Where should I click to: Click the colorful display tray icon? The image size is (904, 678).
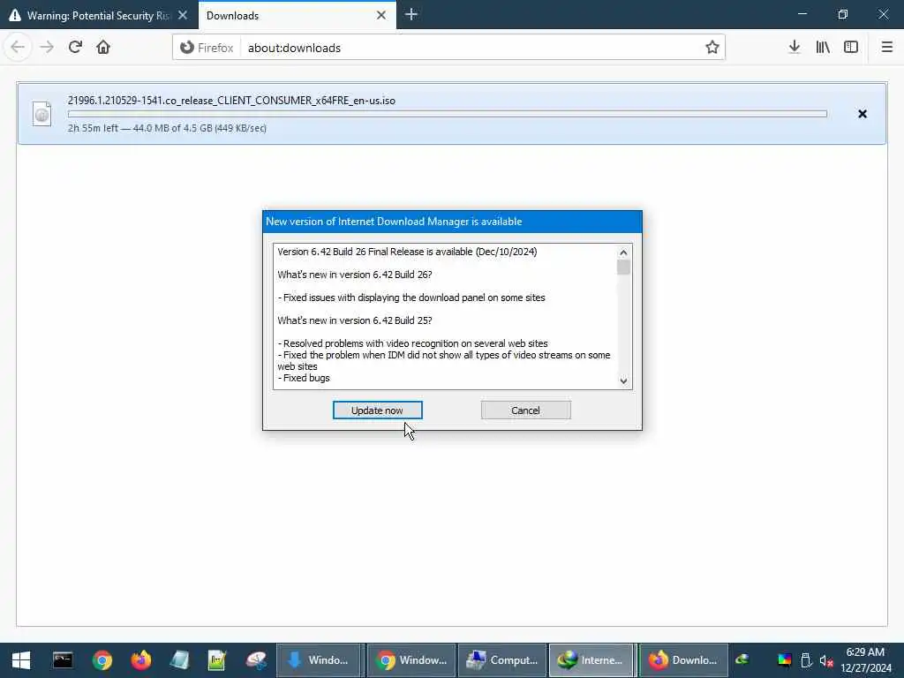[784, 660]
